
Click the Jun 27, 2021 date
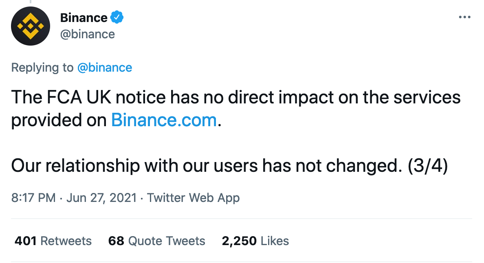tap(101, 197)
